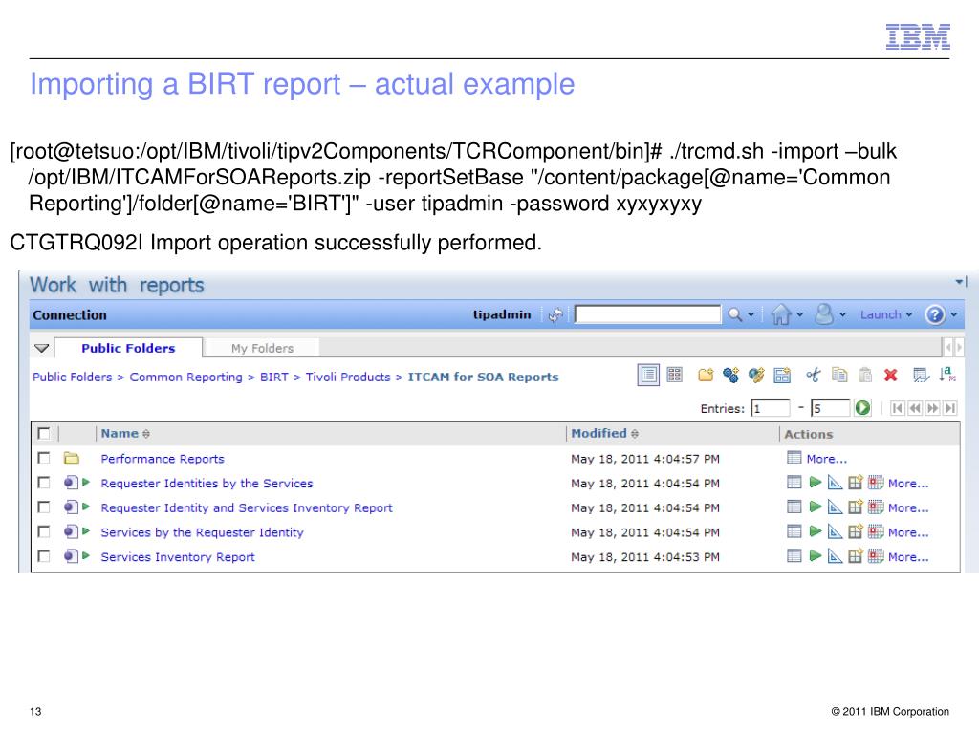Check Requester Identities by the Services checkbox

click(x=44, y=483)
